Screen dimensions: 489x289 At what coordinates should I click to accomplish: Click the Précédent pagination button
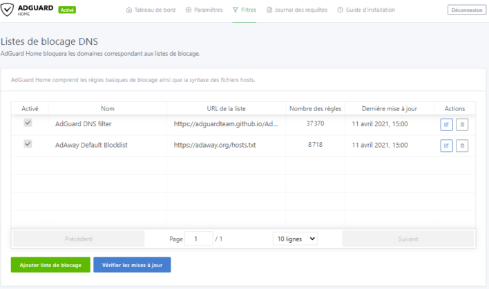[x=79, y=239]
